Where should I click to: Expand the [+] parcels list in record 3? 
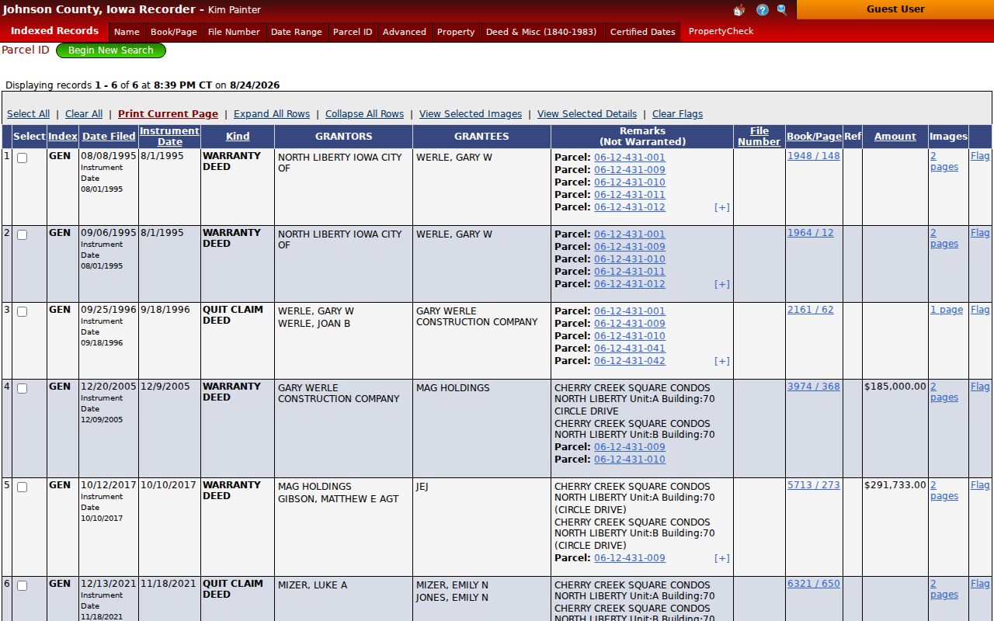pyautogui.click(x=722, y=361)
